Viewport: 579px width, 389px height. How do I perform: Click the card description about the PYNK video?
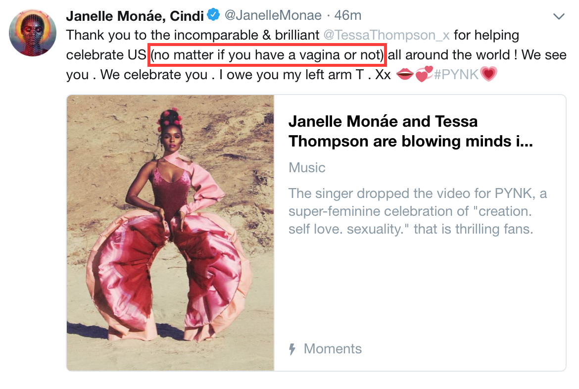tap(417, 211)
